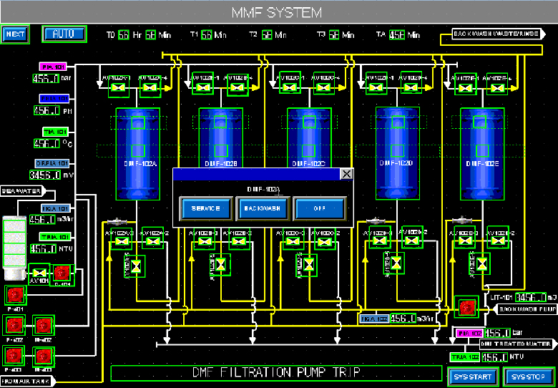Set DMF-102A to SERVICE mode

[x=206, y=208]
